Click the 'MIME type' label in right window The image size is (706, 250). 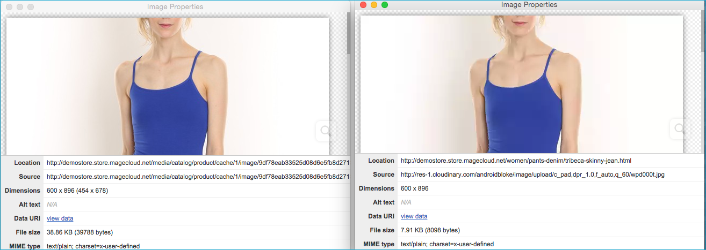[x=379, y=244]
